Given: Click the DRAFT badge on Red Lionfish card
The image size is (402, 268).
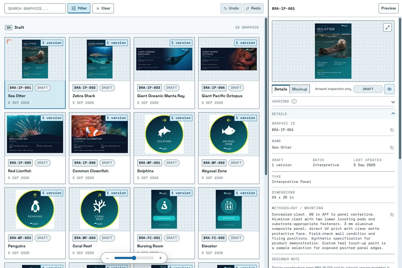Looking at the screenshot, I should 42,163.
